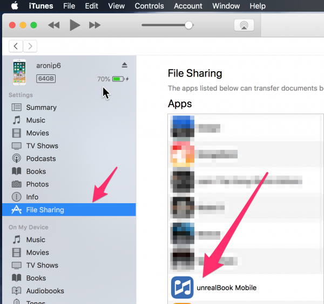
Task: Open Movies under Settings
Action: pos(69,133)
